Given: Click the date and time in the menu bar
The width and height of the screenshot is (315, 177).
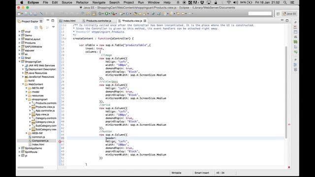Looking at the screenshot, I should pyautogui.click(x=267, y=2).
